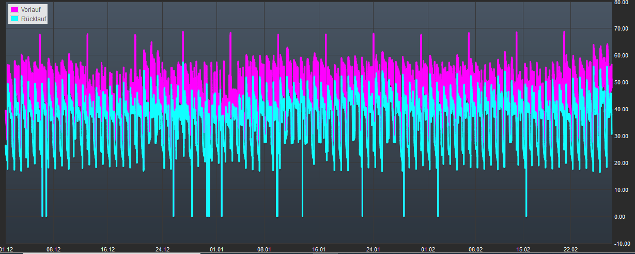Click the 40.00 y-axis value
635x254 pixels.
tap(621, 109)
